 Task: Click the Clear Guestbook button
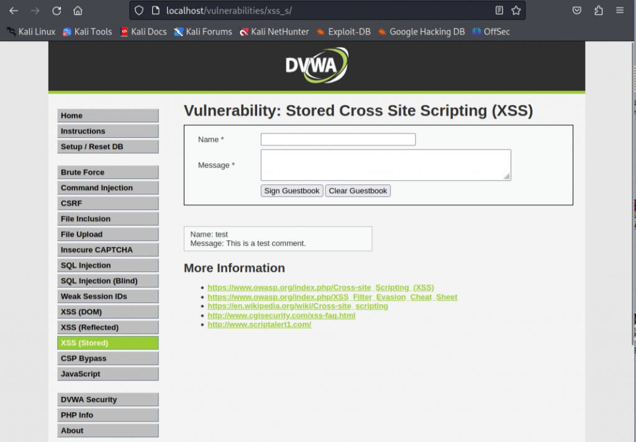pyautogui.click(x=358, y=191)
